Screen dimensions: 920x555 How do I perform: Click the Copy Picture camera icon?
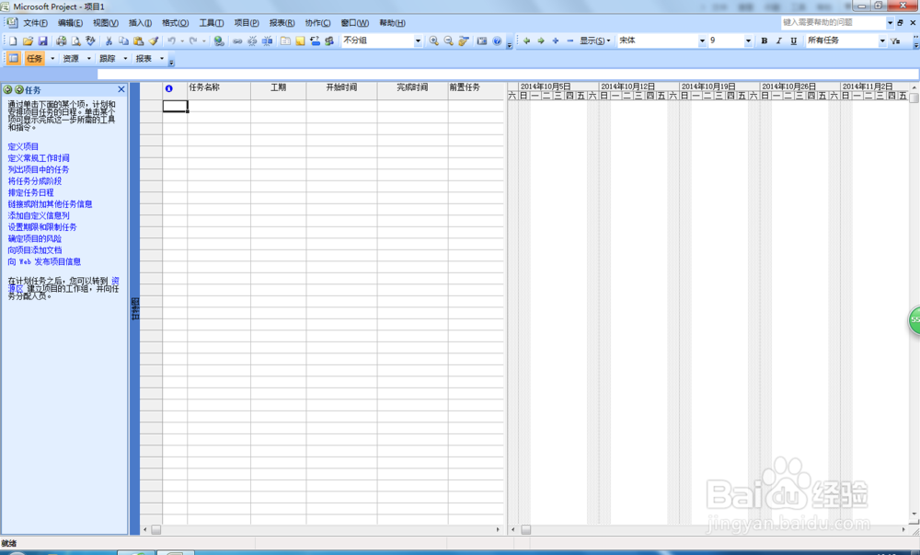[482, 41]
